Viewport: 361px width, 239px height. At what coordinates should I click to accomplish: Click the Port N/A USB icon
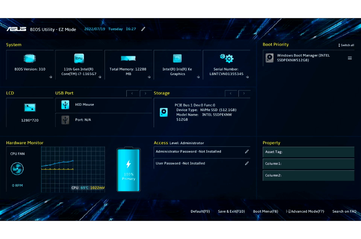point(65,120)
